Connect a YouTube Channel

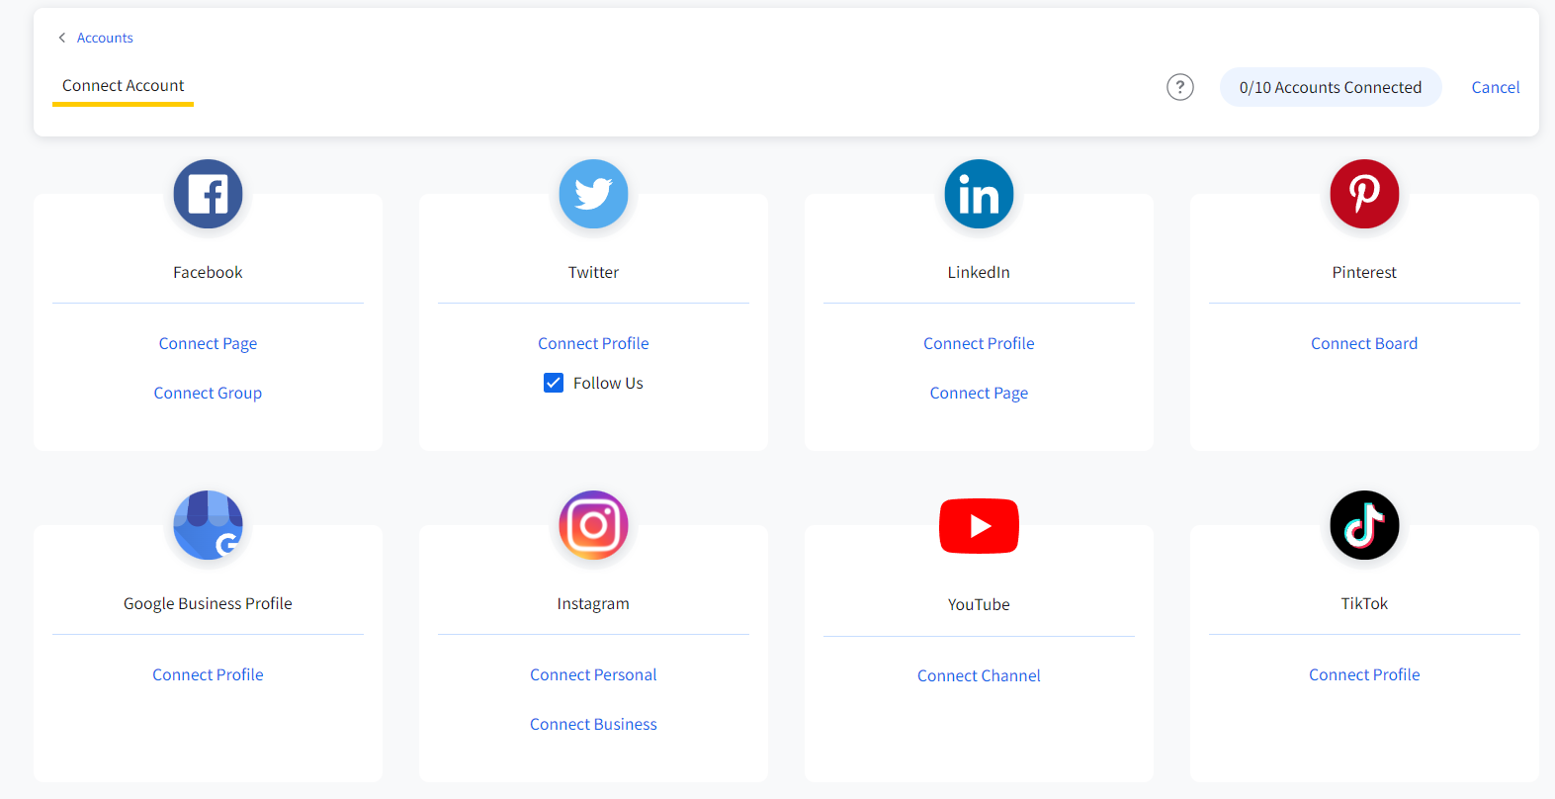979,675
